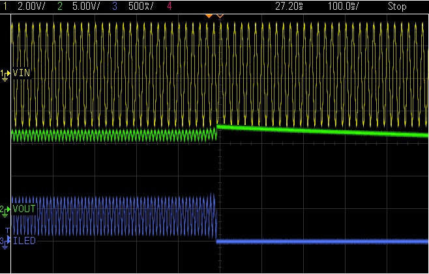This screenshot has width=429, height=274.
Task: Select the yellow VIN channel label
Action: pos(22,73)
